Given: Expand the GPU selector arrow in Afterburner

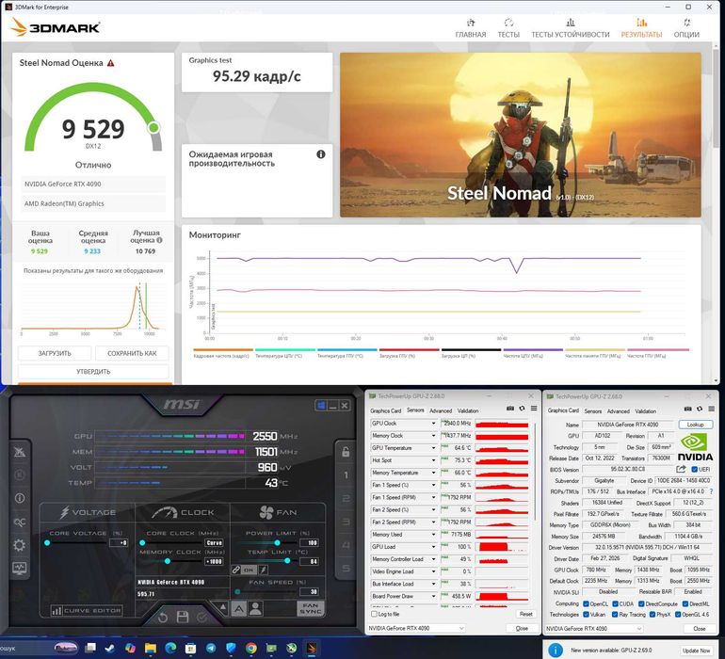Looking at the screenshot, I should tap(223, 606).
